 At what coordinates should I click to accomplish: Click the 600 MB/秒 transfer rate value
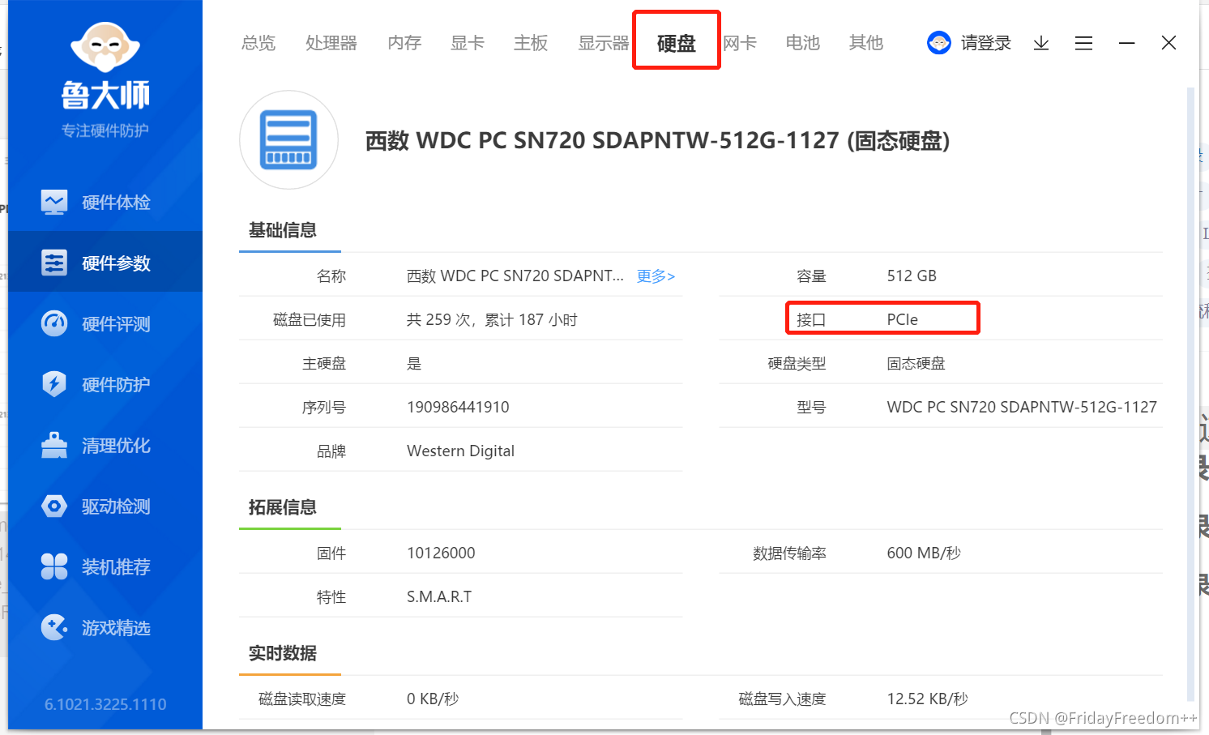point(924,553)
